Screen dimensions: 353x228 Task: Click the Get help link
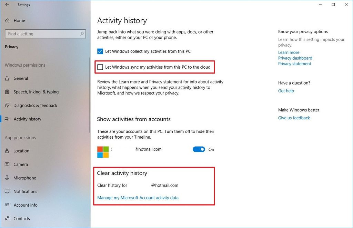286,91
